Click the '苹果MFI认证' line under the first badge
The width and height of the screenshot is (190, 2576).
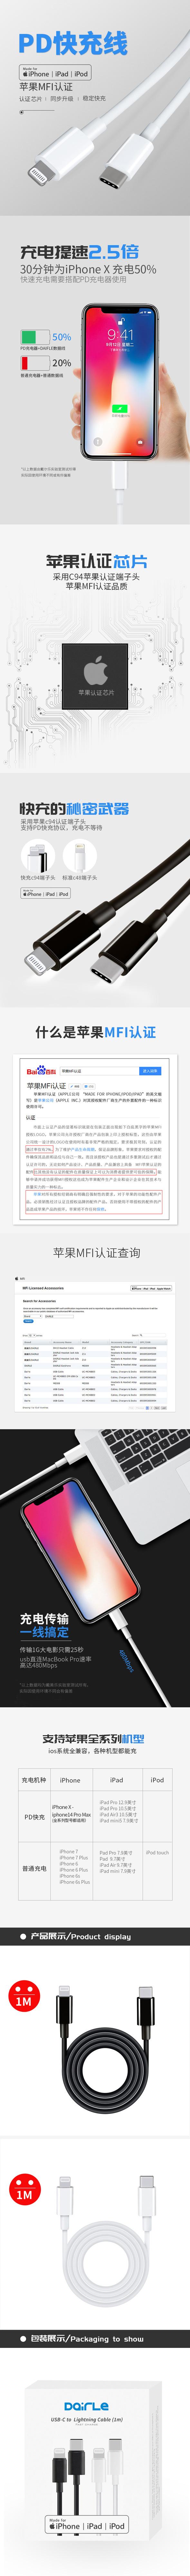46,87
